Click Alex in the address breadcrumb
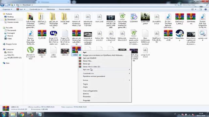 click(18, 5)
